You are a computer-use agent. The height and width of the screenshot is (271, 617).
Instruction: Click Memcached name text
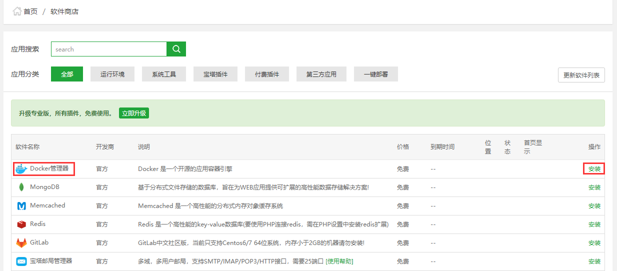[47, 205]
